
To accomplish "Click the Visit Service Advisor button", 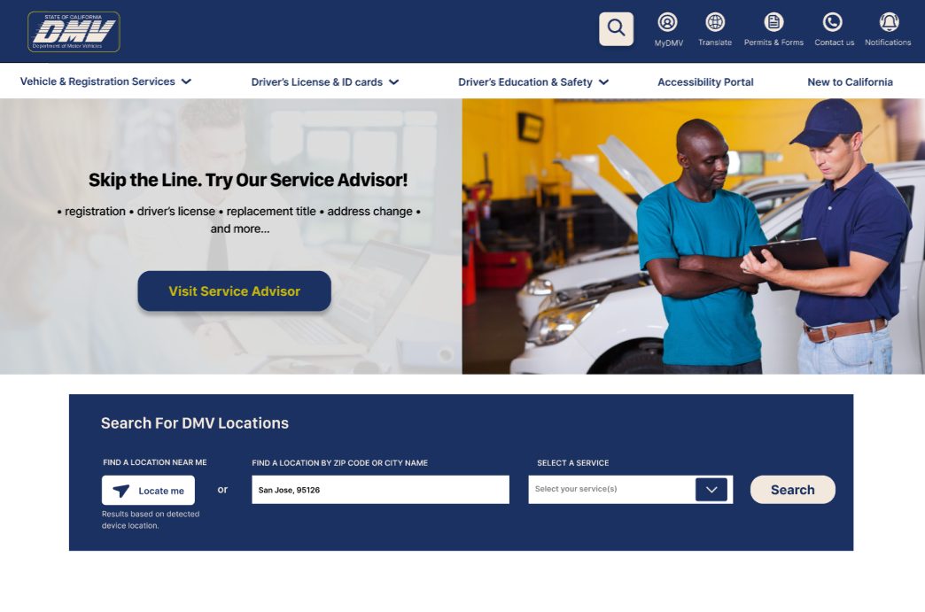I will (x=234, y=291).
